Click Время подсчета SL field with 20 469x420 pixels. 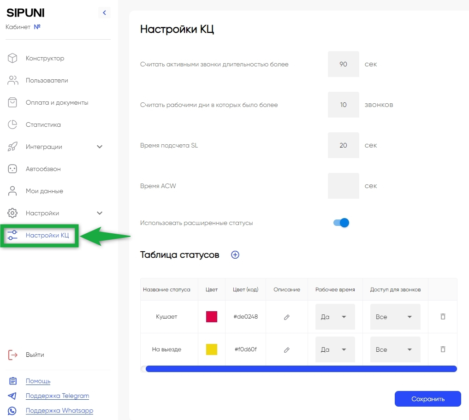pyautogui.click(x=344, y=145)
